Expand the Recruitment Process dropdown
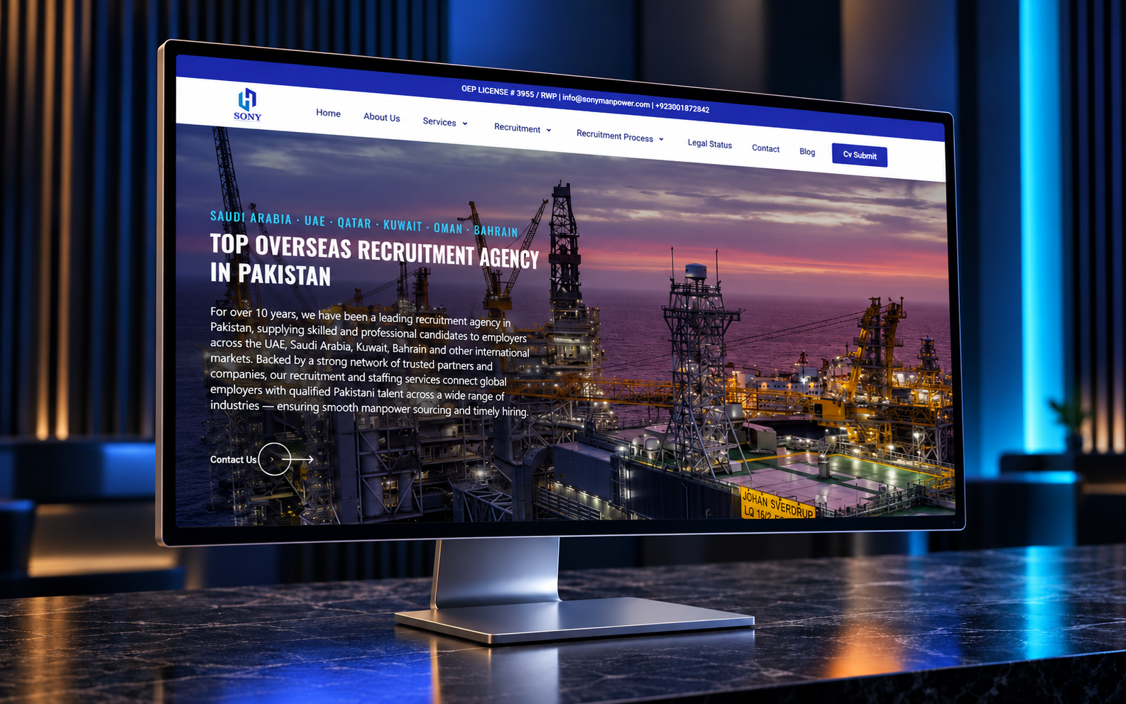Viewport: 1126px width, 704px height. pyautogui.click(x=620, y=136)
